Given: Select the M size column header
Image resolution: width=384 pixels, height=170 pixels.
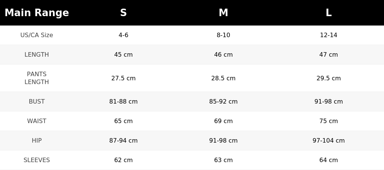Looking at the screenshot, I should 223,13.
